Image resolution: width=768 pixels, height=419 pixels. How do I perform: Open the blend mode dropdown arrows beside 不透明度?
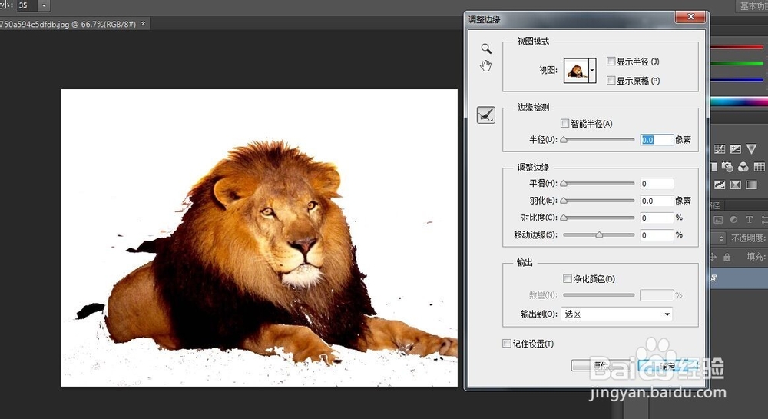click(721, 238)
